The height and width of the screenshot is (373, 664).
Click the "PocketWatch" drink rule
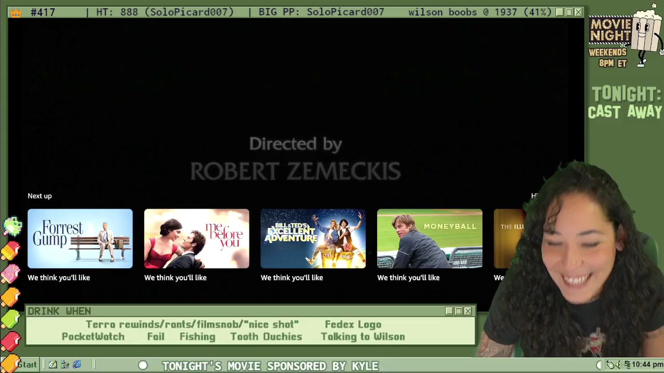pos(93,336)
